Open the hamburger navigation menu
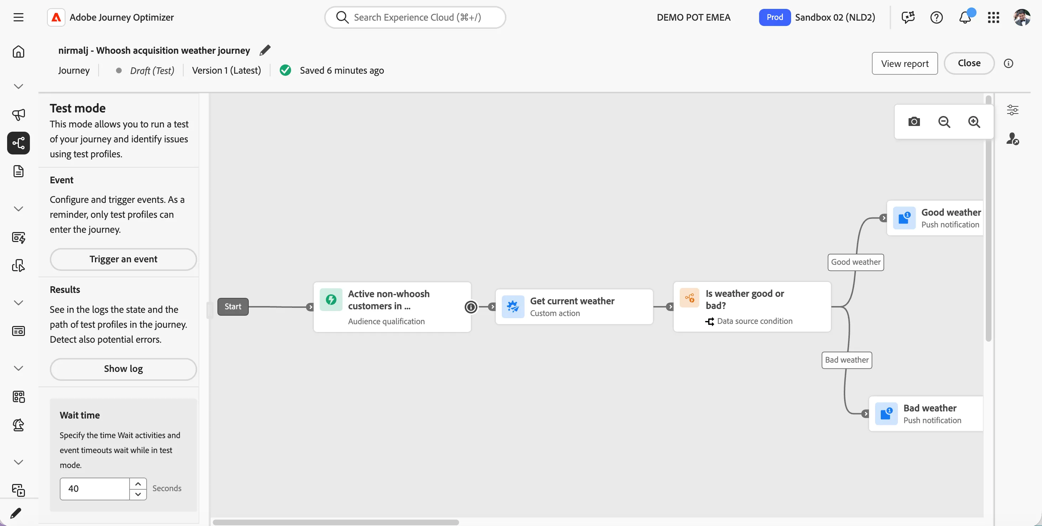Screen dimensions: 1042x526 [18, 17]
